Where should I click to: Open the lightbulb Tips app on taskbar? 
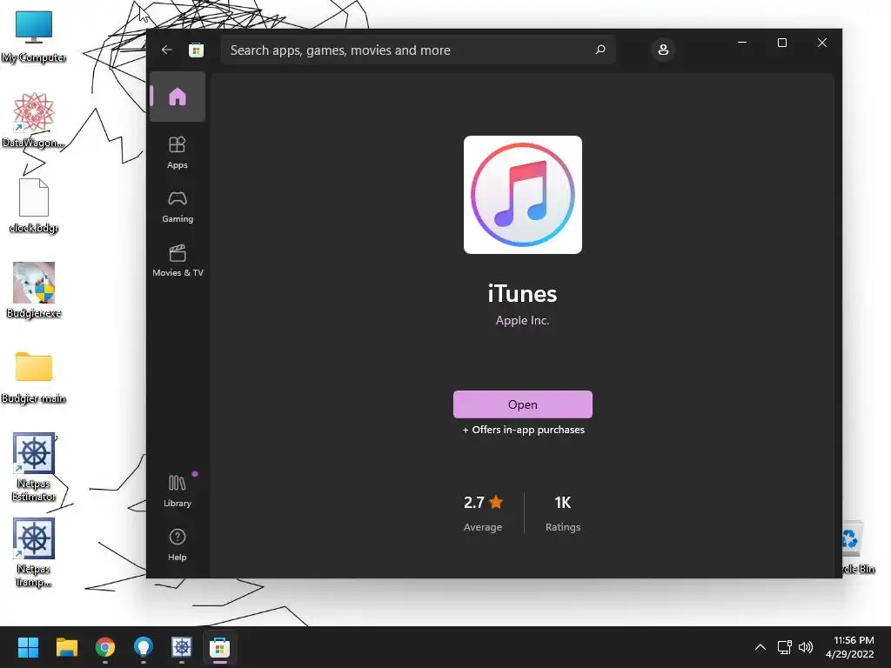coord(144,647)
